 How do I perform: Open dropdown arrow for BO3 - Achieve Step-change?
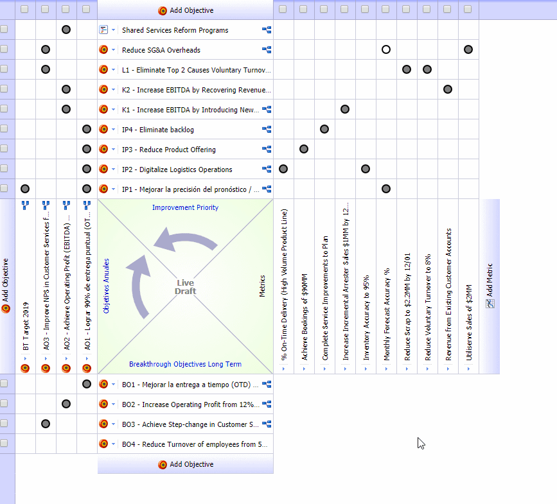(x=114, y=424)
